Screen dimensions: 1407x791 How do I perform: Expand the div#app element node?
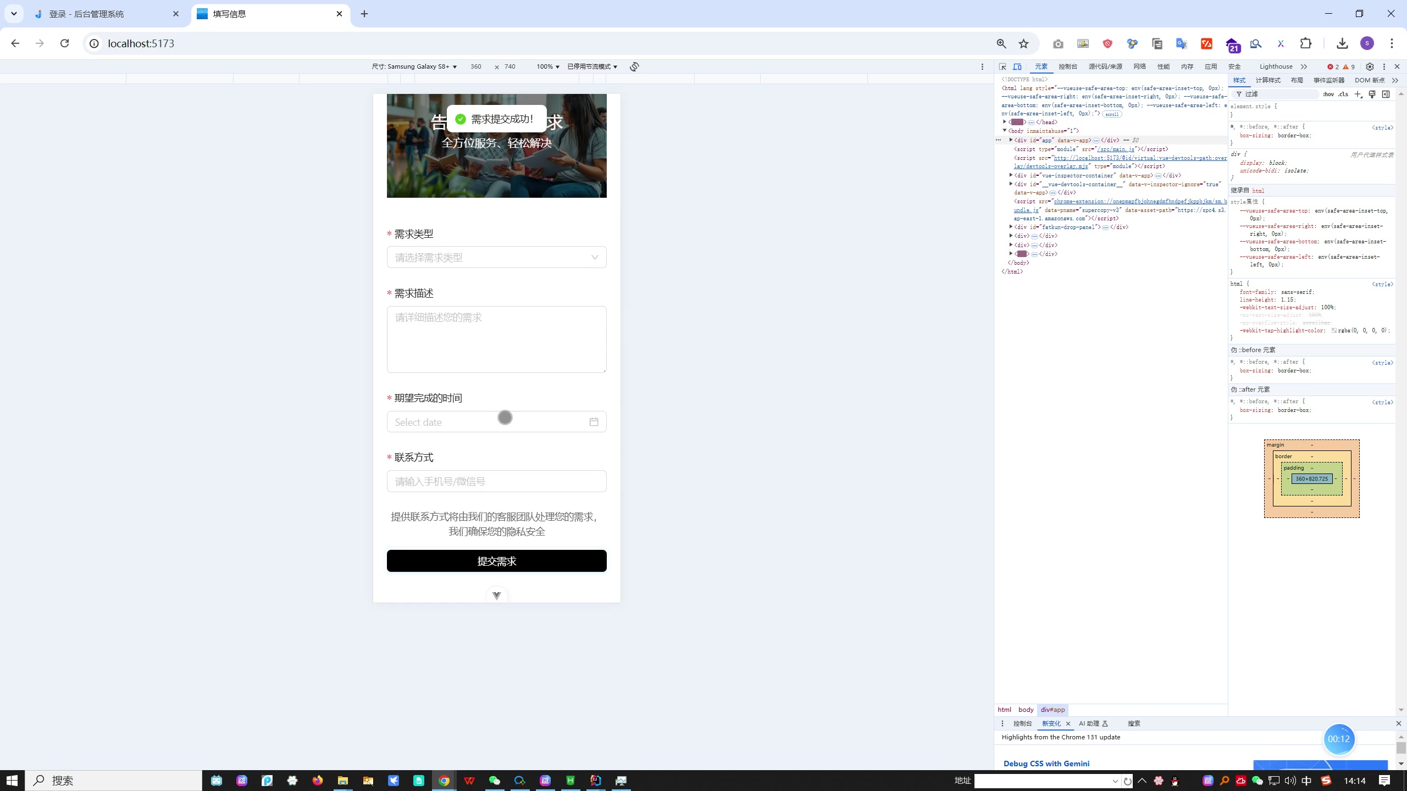pos(1011,140)
